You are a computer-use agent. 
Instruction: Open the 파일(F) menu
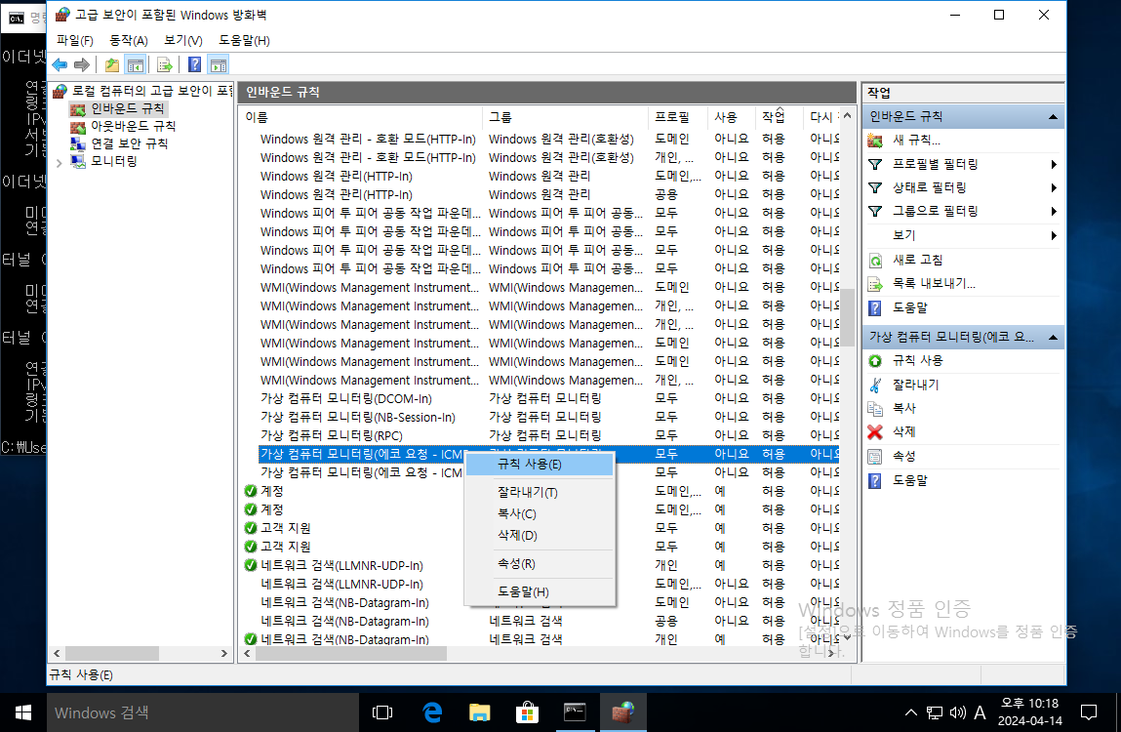point(75,41)
